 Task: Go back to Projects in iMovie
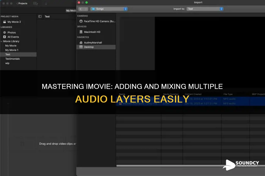[x=22, y=3]
